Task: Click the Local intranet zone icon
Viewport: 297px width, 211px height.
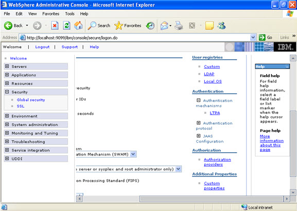Action: pyautogui.click(x=244, y=207)
